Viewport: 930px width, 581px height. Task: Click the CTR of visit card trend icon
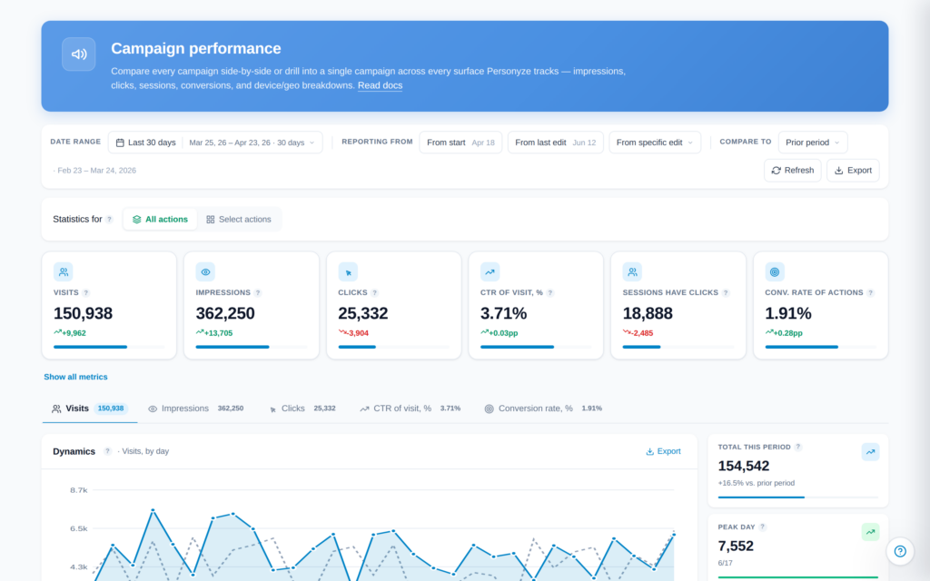click(490, 272)
